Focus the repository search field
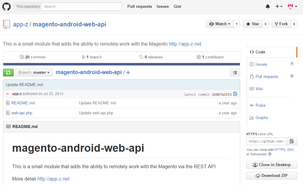The image size is (303, 185). (x=81, y=7)
